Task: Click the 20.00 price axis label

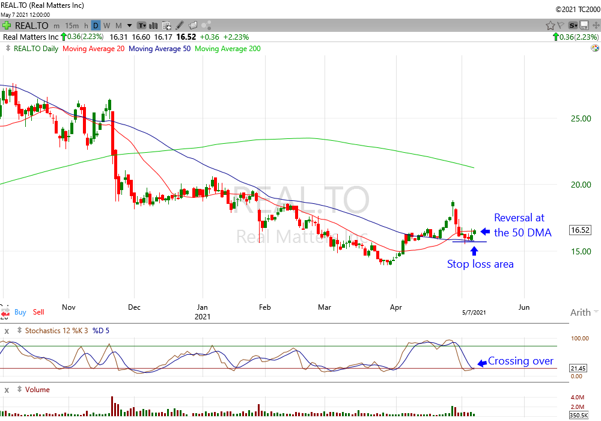Action: [581, 185]
